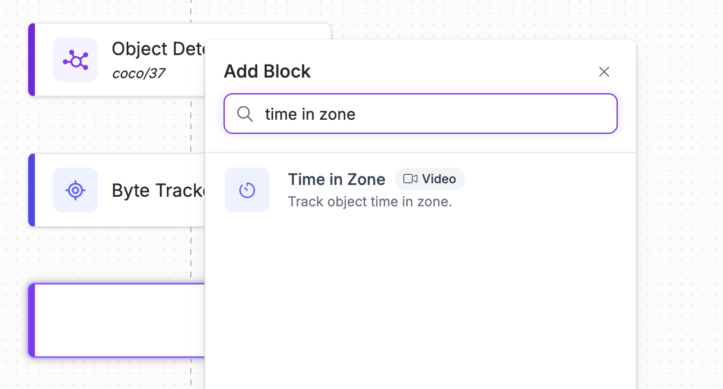This screenshot has height=389, width=723.
Task: Click the Time in Zone timer icon
Action: pyautogui.click(x=247, y=190)
